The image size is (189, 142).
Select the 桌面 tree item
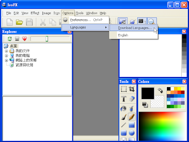[x=13, y=46]
